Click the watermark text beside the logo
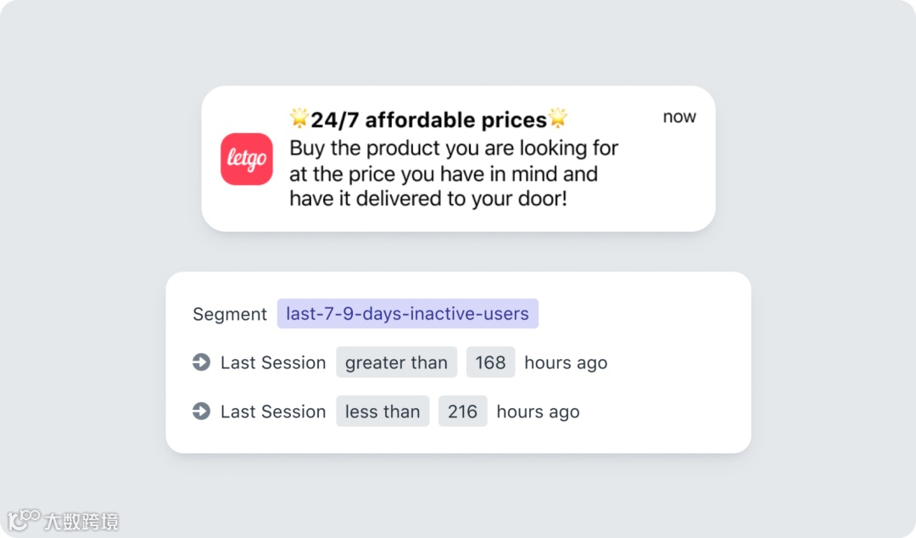The image size is (916, 538). tap(81, 521)
